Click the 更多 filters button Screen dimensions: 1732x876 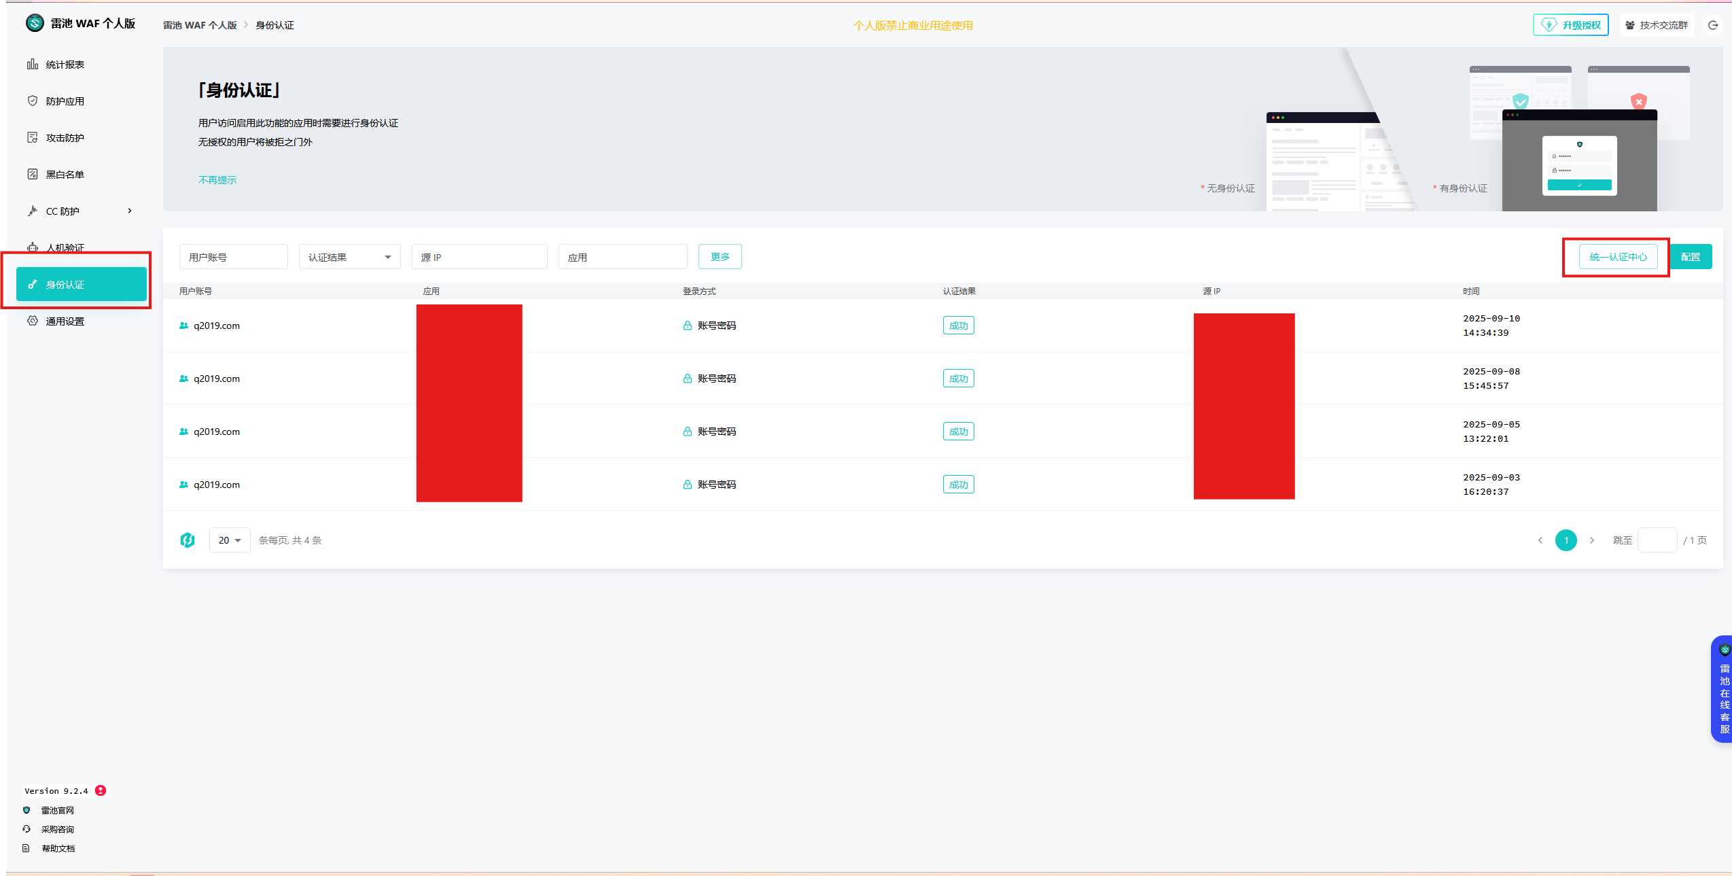720,257
